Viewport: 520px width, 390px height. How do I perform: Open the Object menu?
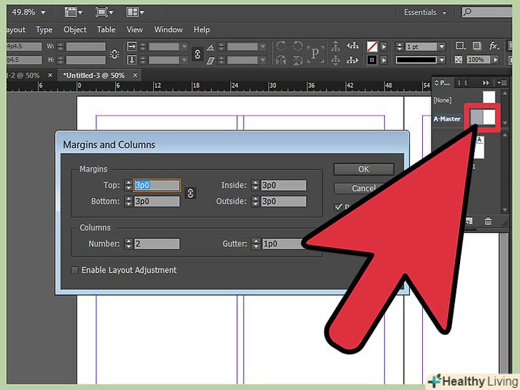(x=75, y=29)
